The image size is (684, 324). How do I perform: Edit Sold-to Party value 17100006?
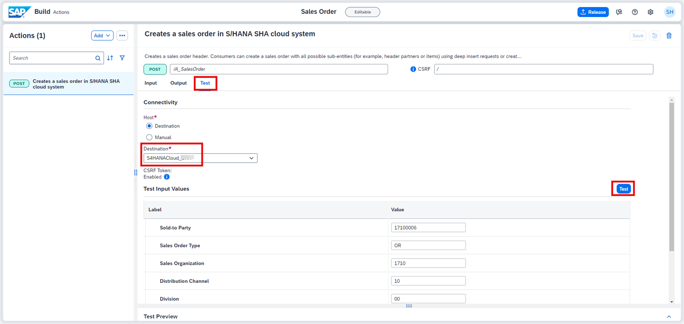pos(428,228)
